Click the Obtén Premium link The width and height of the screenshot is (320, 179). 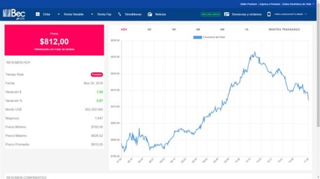(248, 4)
